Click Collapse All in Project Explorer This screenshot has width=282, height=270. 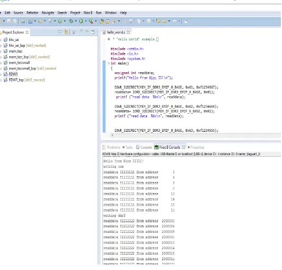coord(60,32)
